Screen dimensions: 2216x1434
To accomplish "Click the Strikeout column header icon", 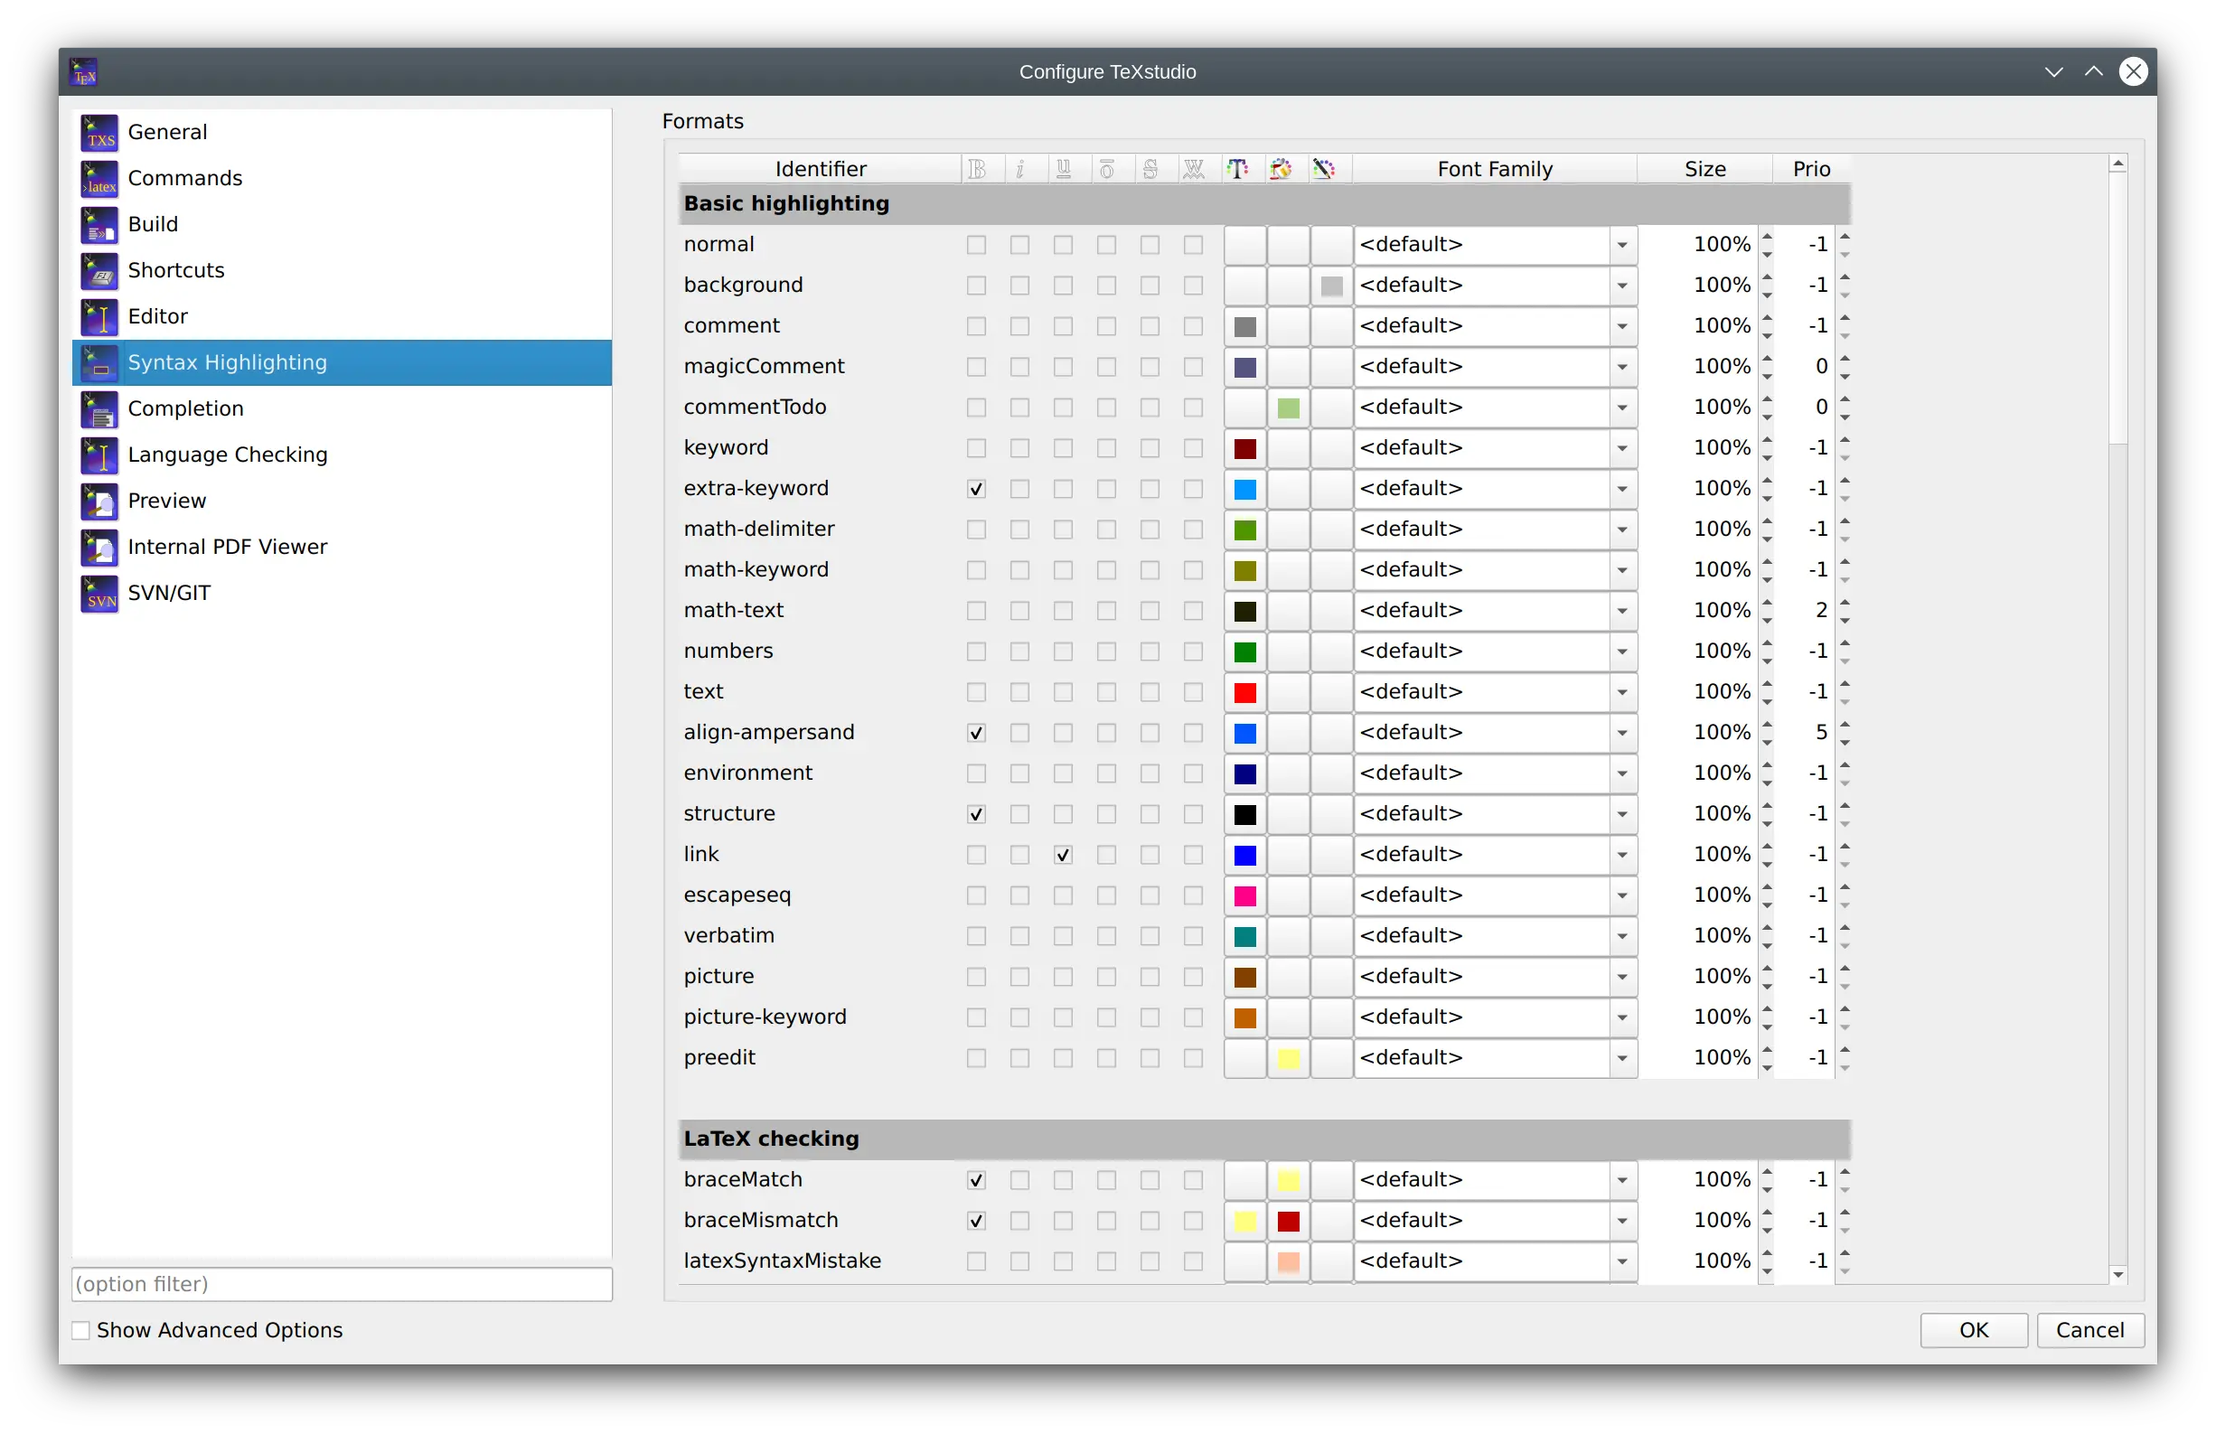I will (x=1150, y=169).
